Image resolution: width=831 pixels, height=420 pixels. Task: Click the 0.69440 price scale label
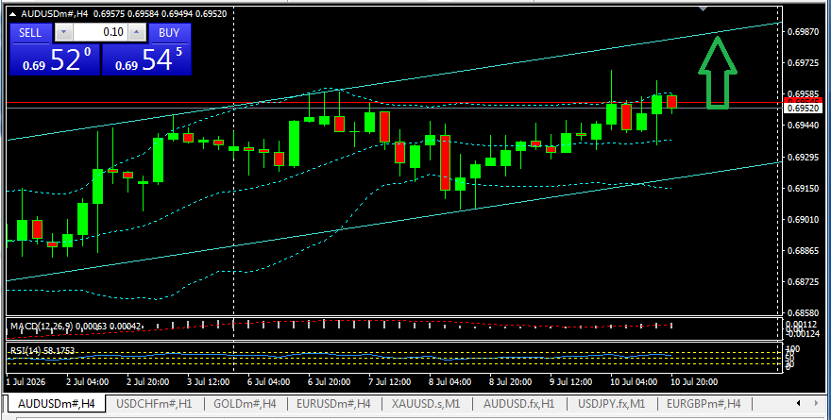[804, 126]
